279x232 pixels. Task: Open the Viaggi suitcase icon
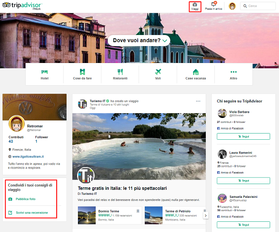[x=195, y=4]
